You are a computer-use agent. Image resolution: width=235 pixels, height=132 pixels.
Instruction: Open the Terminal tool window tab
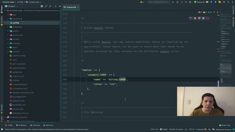tap(35, 125)
